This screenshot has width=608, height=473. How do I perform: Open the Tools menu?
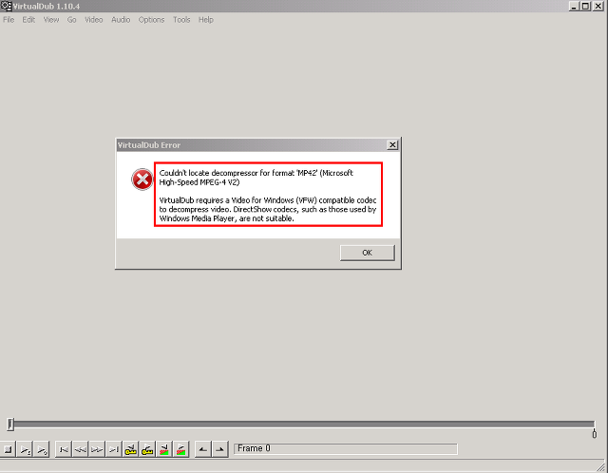(x=181, y=19)
